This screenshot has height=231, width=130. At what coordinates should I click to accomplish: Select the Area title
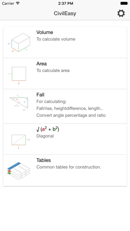(41, 64)
